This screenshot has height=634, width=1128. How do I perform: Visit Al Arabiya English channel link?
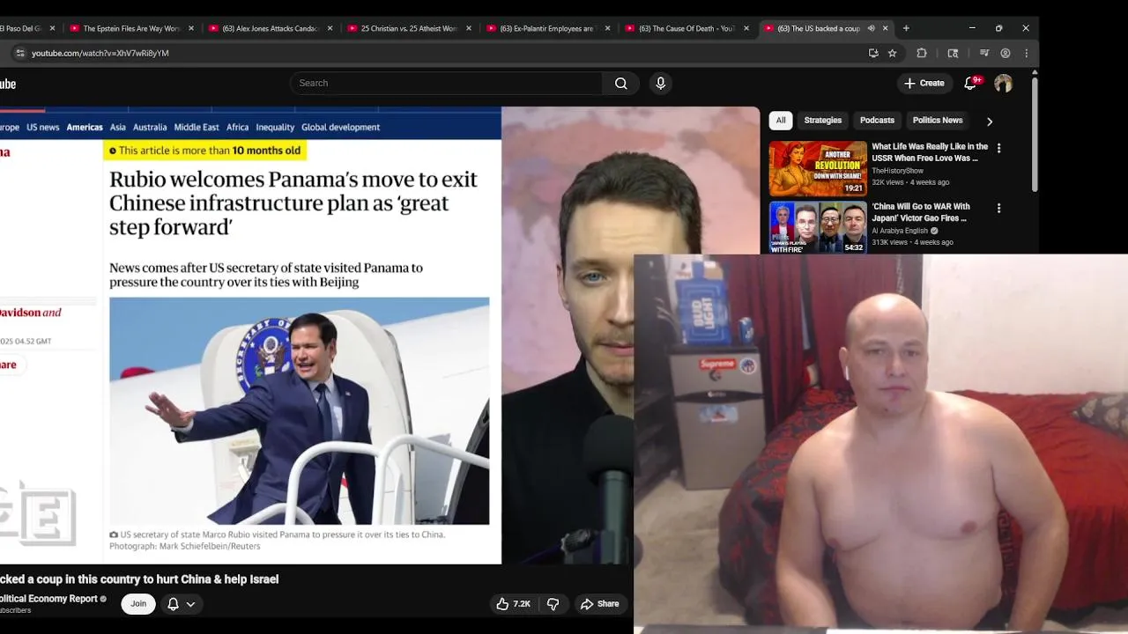(x=900, y=231)
